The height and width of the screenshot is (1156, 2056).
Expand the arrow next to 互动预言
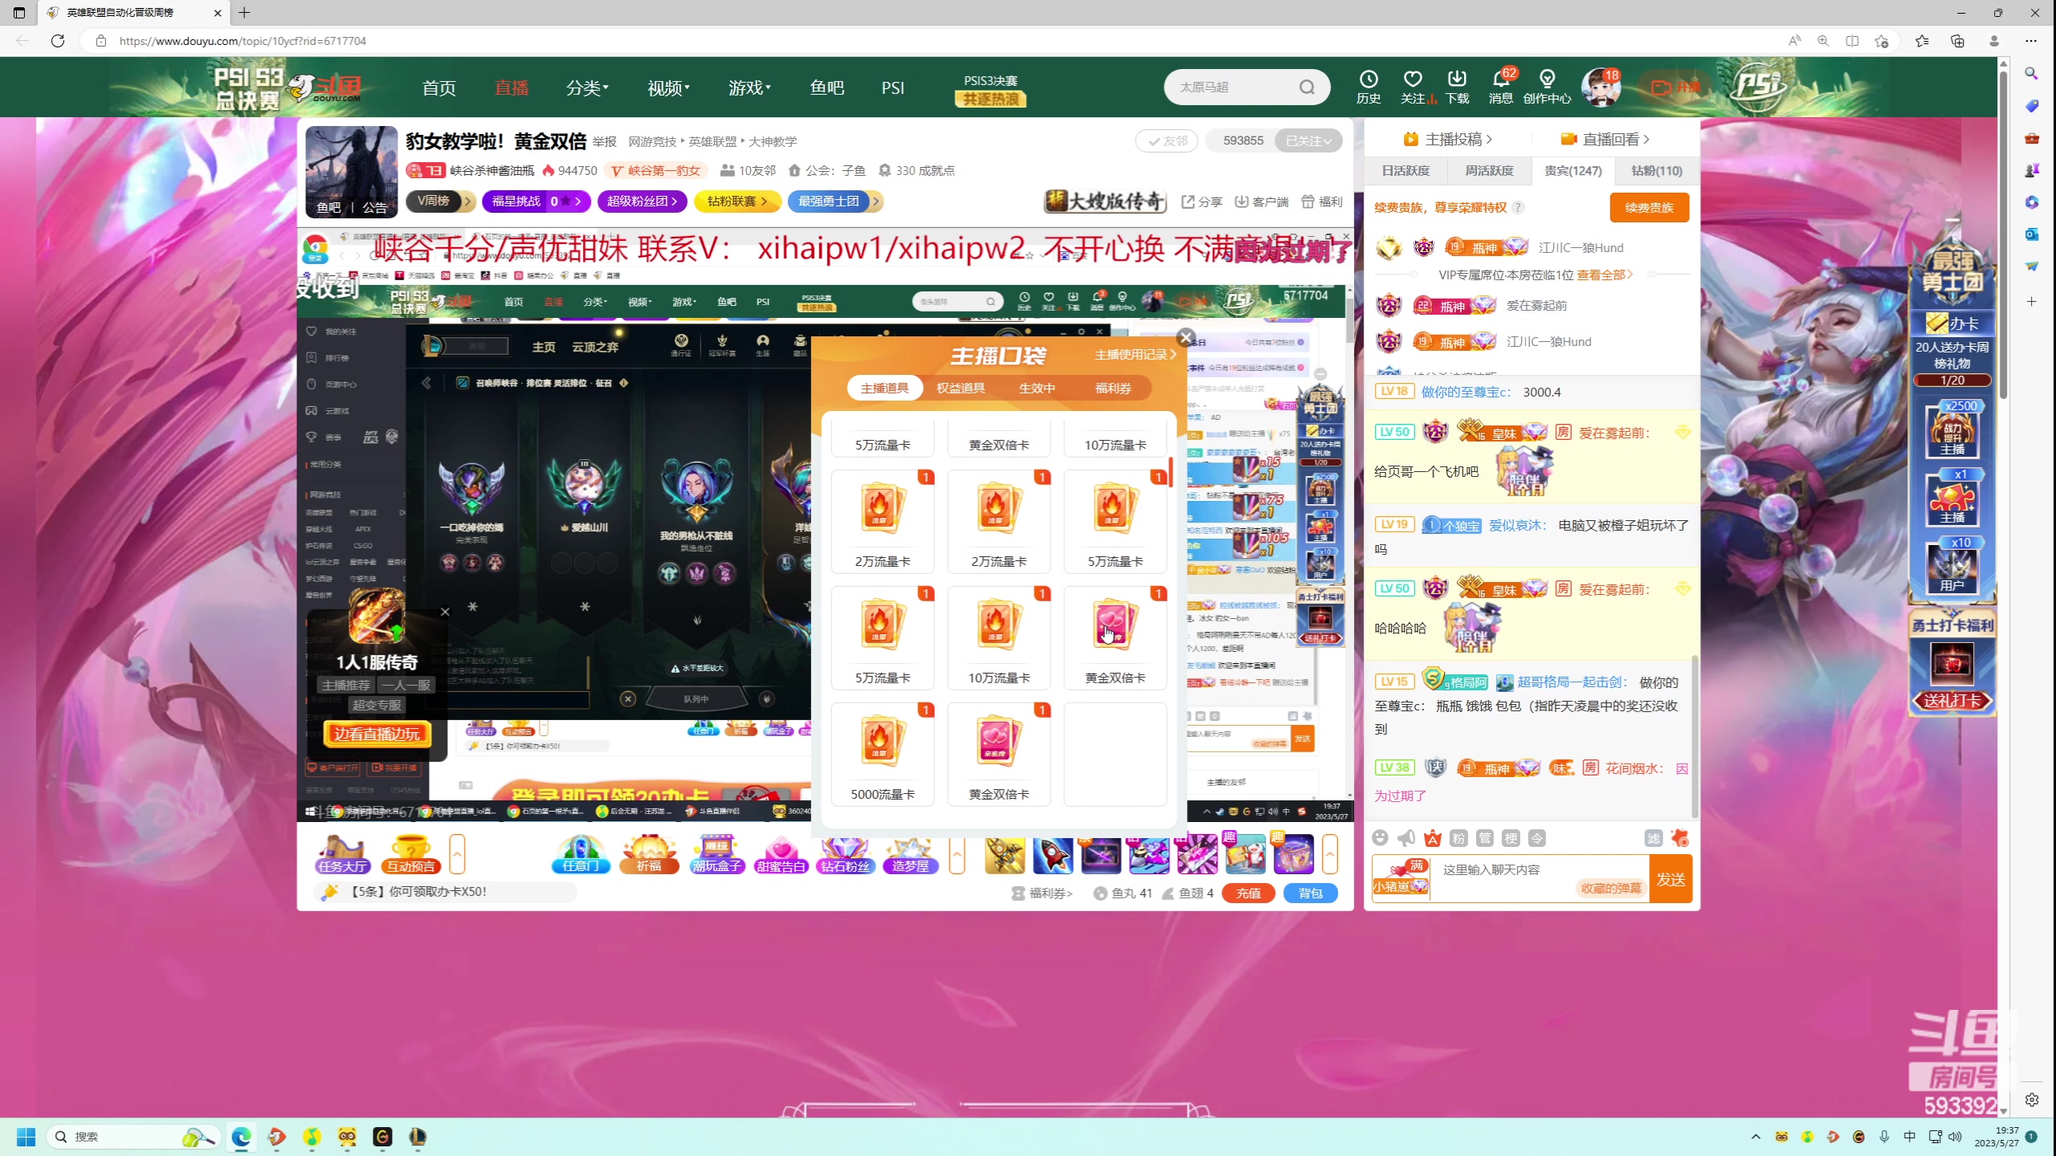457,853
